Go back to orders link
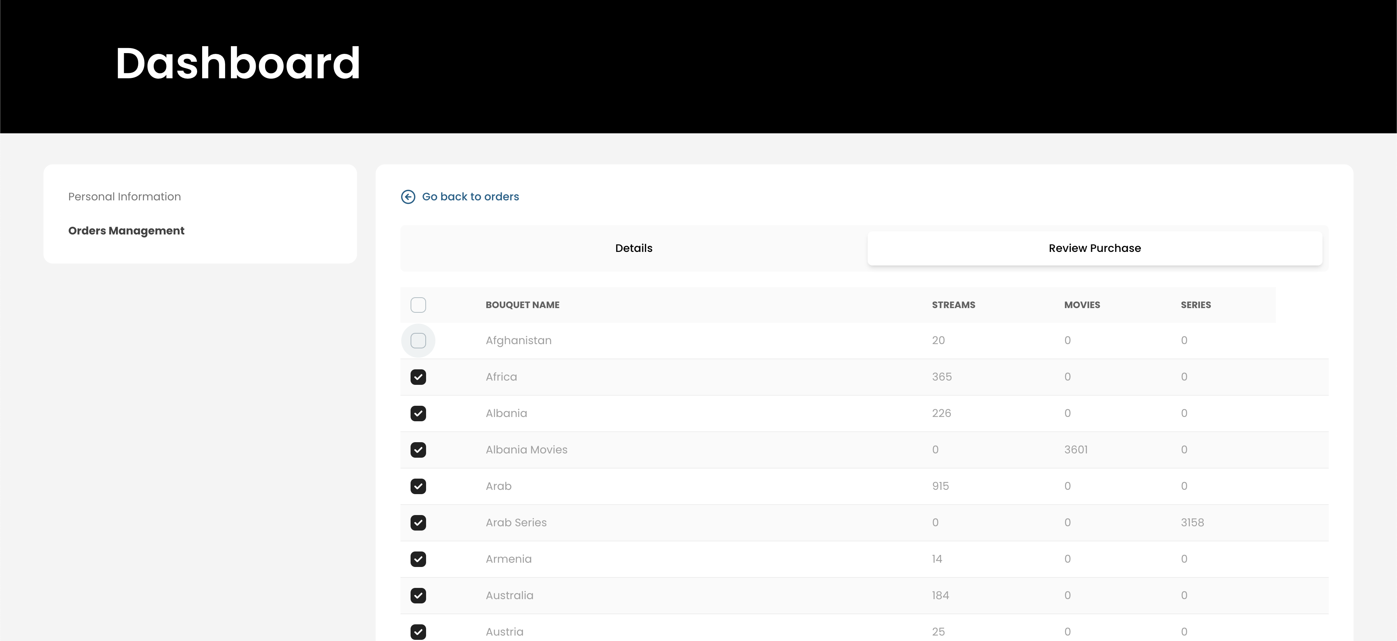The image size is (1397, 641). pyautogui.click(x=470, y=196)
